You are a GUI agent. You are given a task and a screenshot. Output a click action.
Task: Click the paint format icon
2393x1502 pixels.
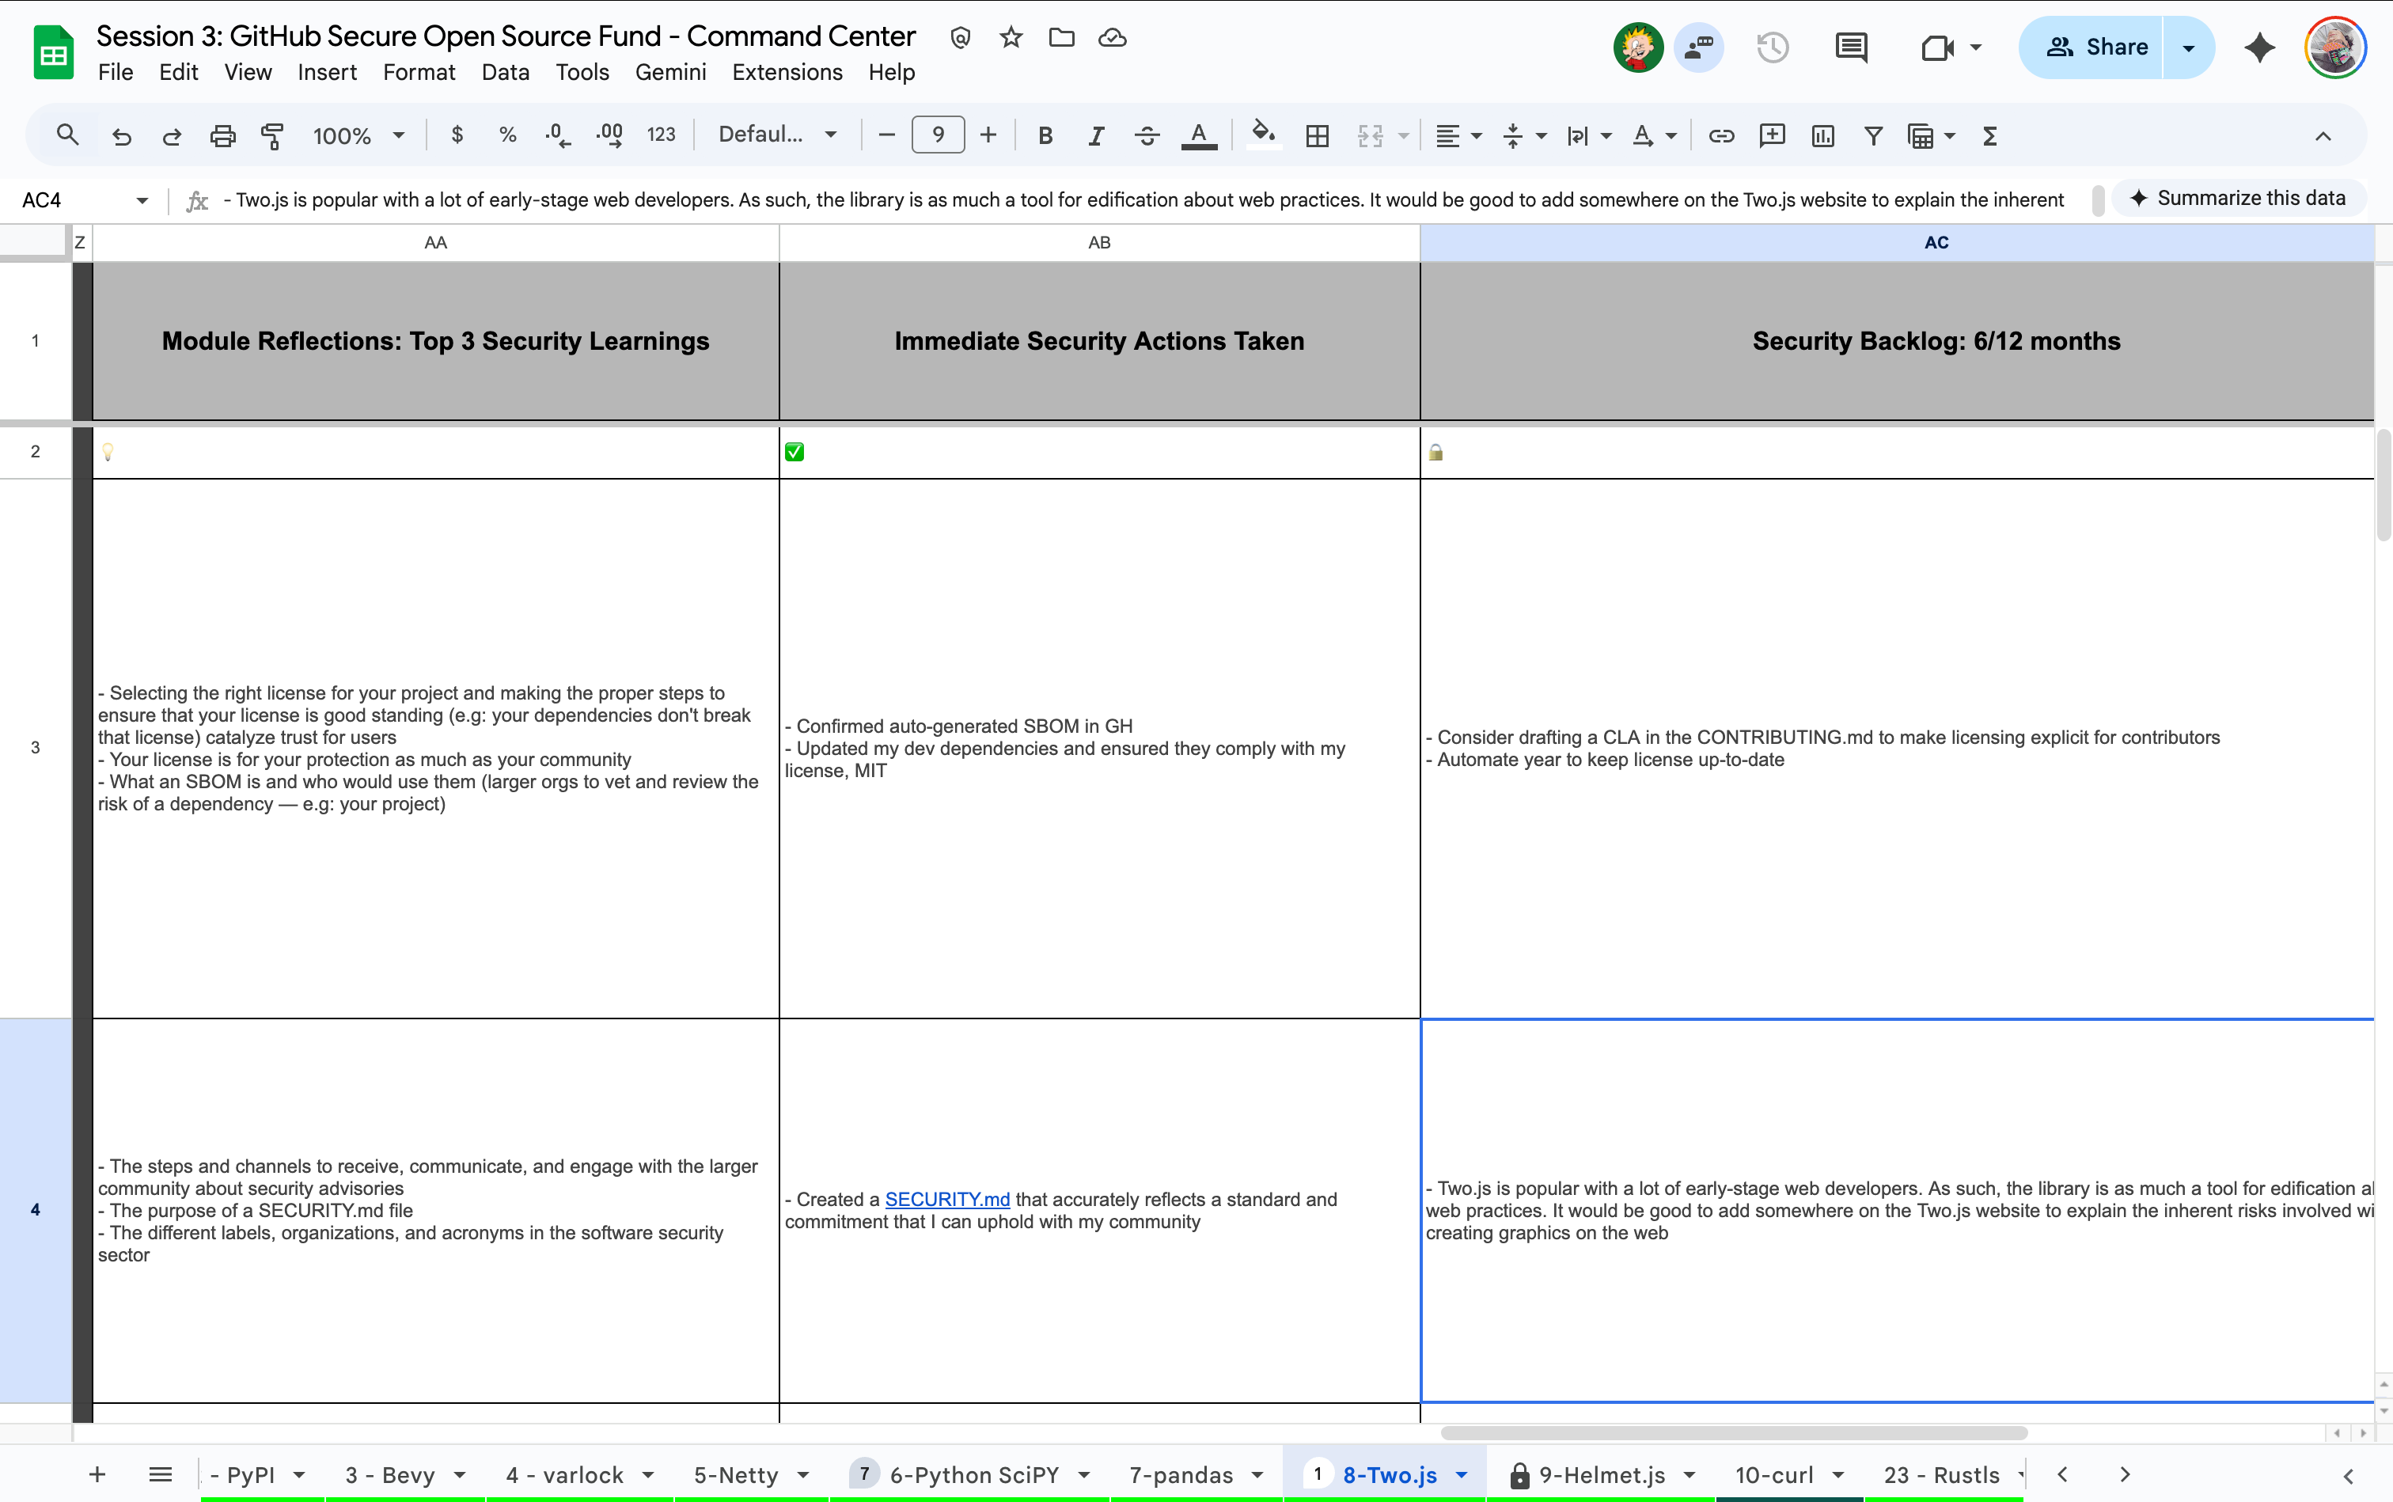[x=272, y=136]
